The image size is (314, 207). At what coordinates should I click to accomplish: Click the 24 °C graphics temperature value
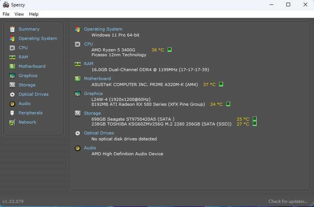pyautogui.click(x=217, y=104)
